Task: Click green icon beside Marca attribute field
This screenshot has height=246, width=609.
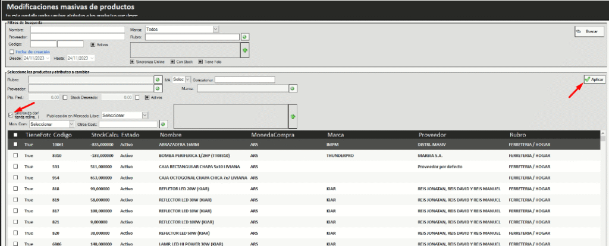Action: (x=293, y=88)
